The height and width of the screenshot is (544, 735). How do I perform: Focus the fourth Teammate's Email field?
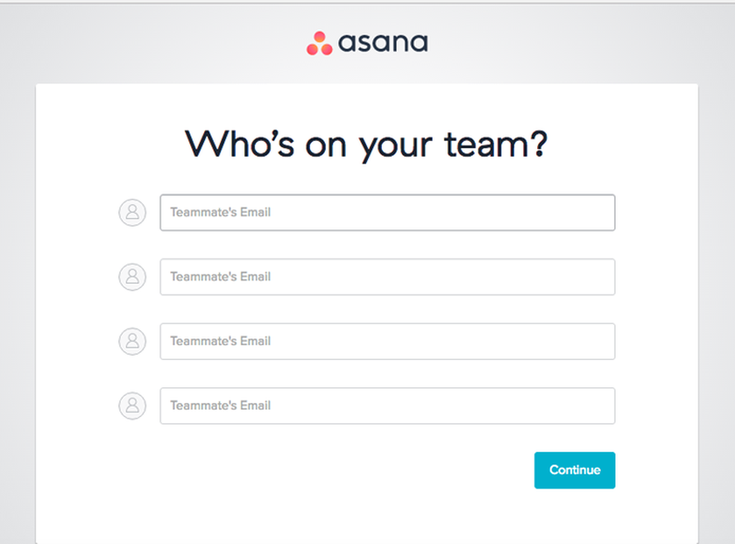[387, 406]
